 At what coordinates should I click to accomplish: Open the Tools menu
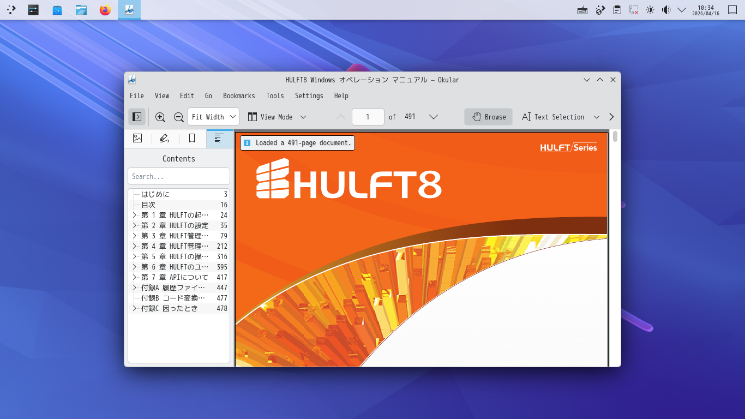275,95
